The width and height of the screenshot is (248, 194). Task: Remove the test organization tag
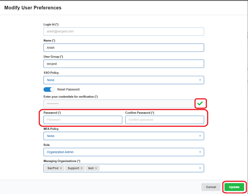pyautogui.click(x=96, y=168)
